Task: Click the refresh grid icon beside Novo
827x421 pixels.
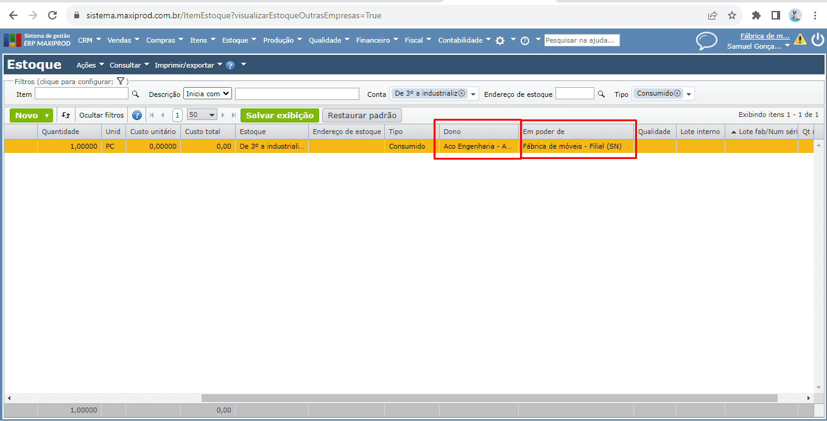Action: pos(66,115)
